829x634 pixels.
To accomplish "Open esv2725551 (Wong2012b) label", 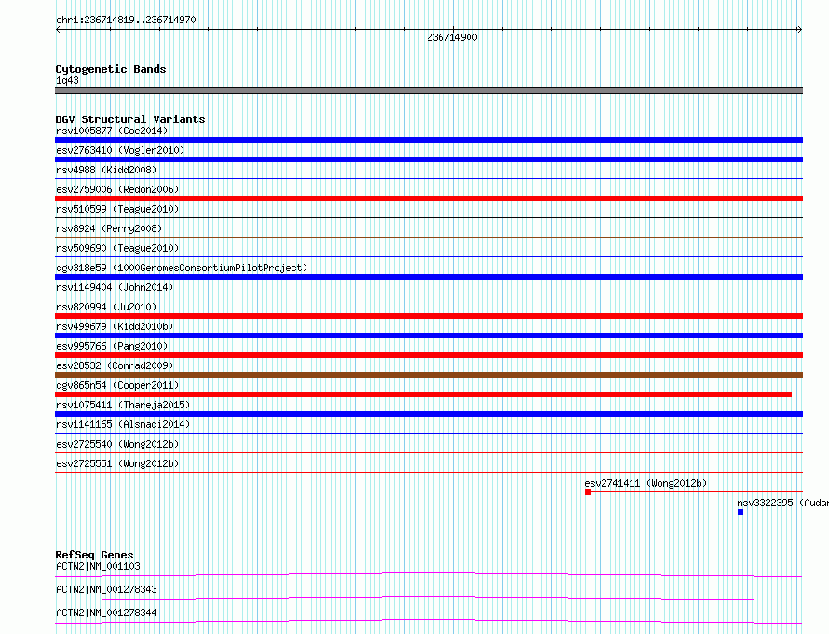I will click(117, 463).
